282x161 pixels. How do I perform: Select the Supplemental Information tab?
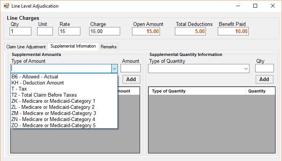pos(73,46)
